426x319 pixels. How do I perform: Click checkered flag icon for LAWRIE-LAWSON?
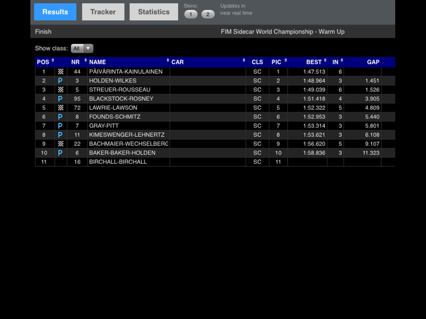(61, 108)
